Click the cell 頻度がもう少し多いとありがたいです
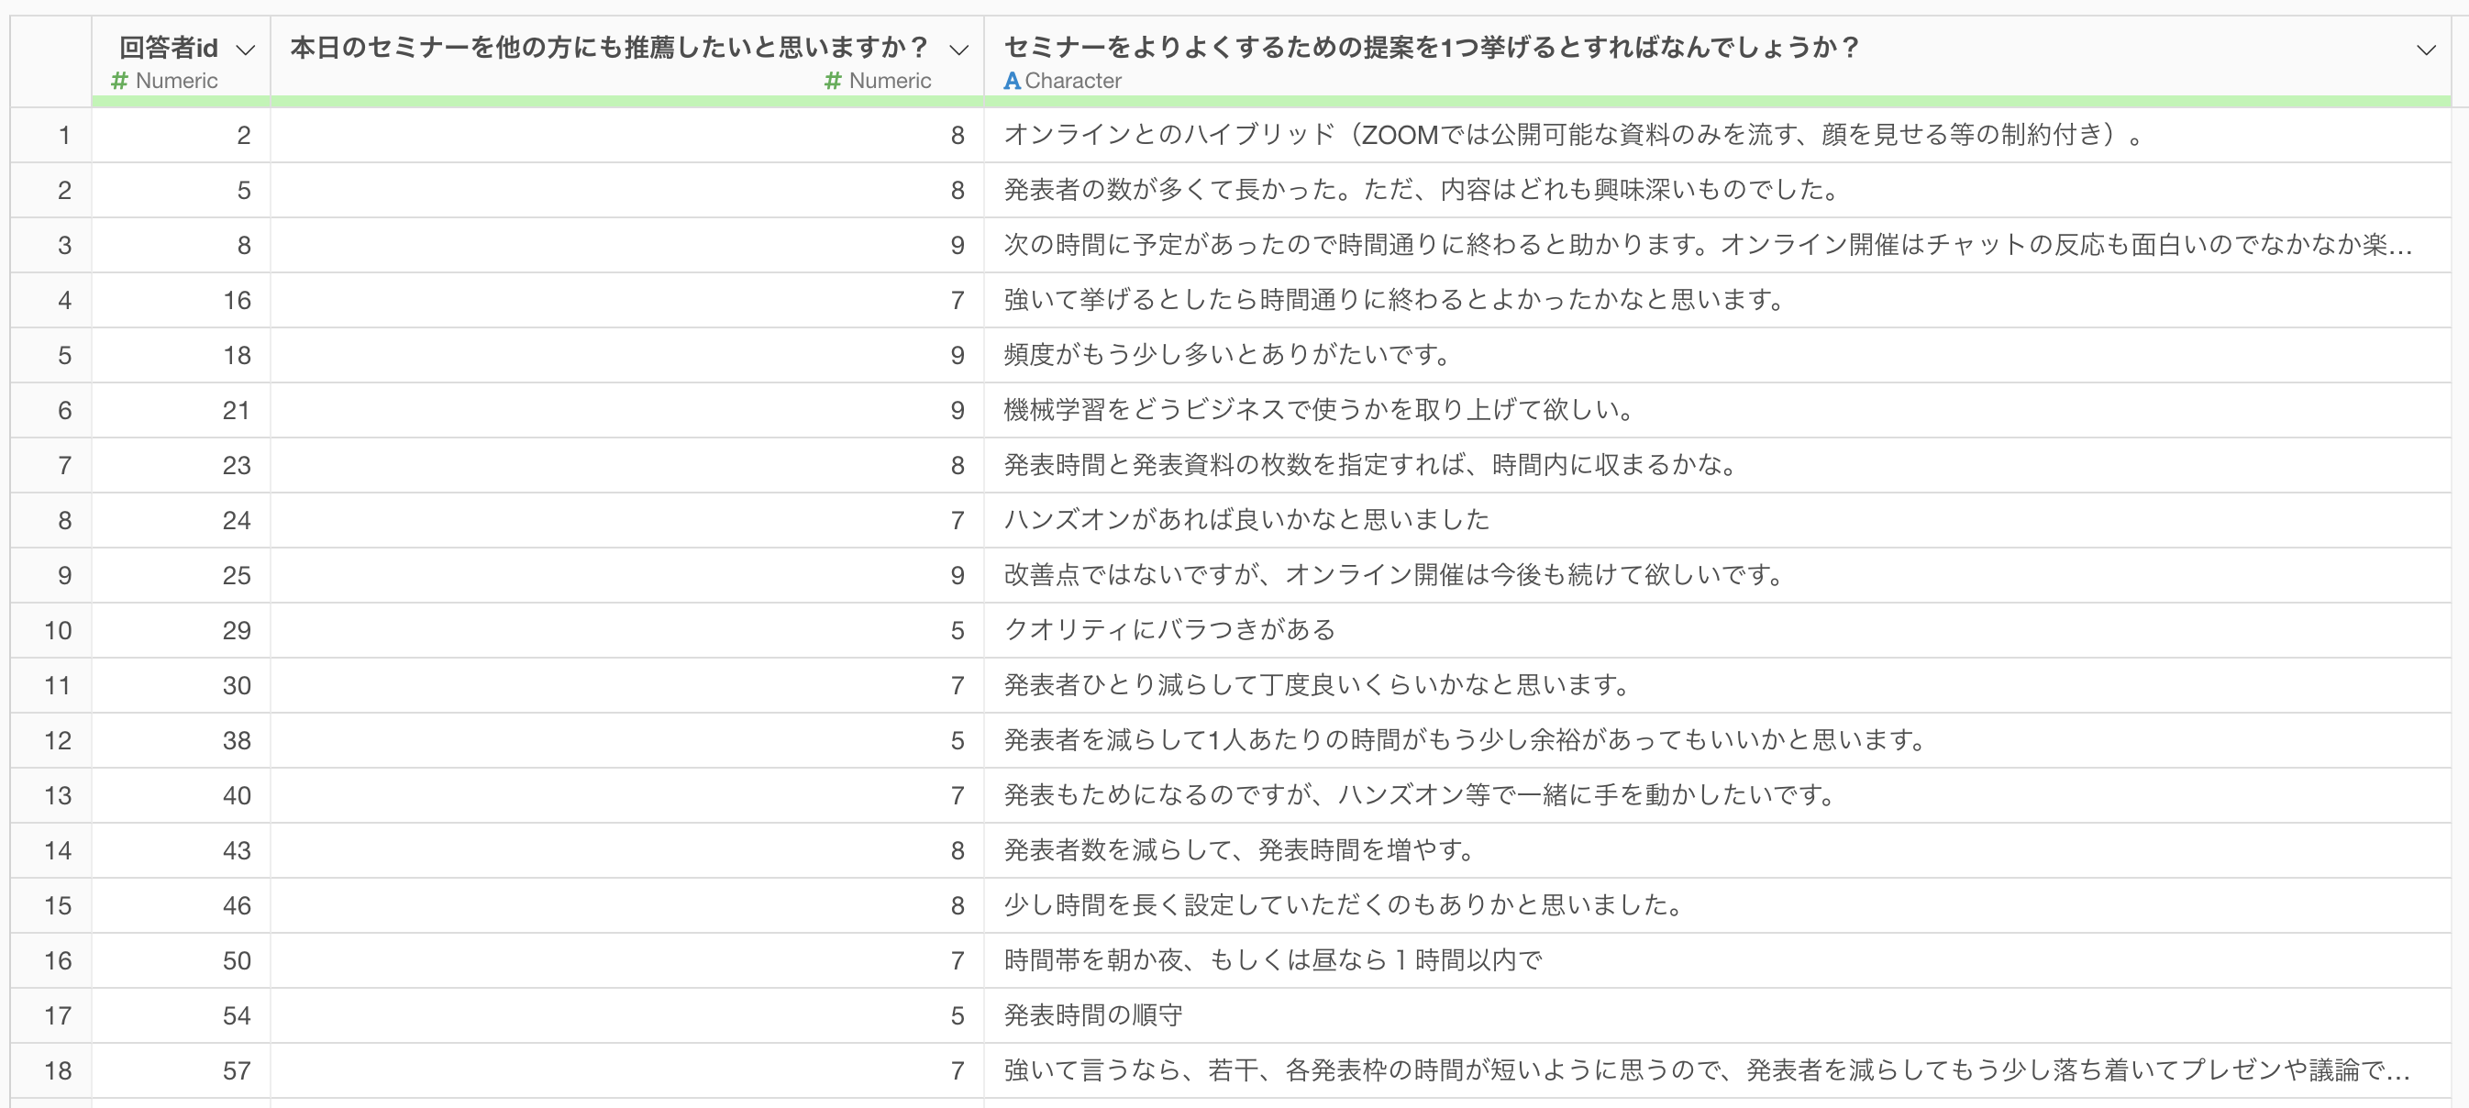 click(1718, 356)
